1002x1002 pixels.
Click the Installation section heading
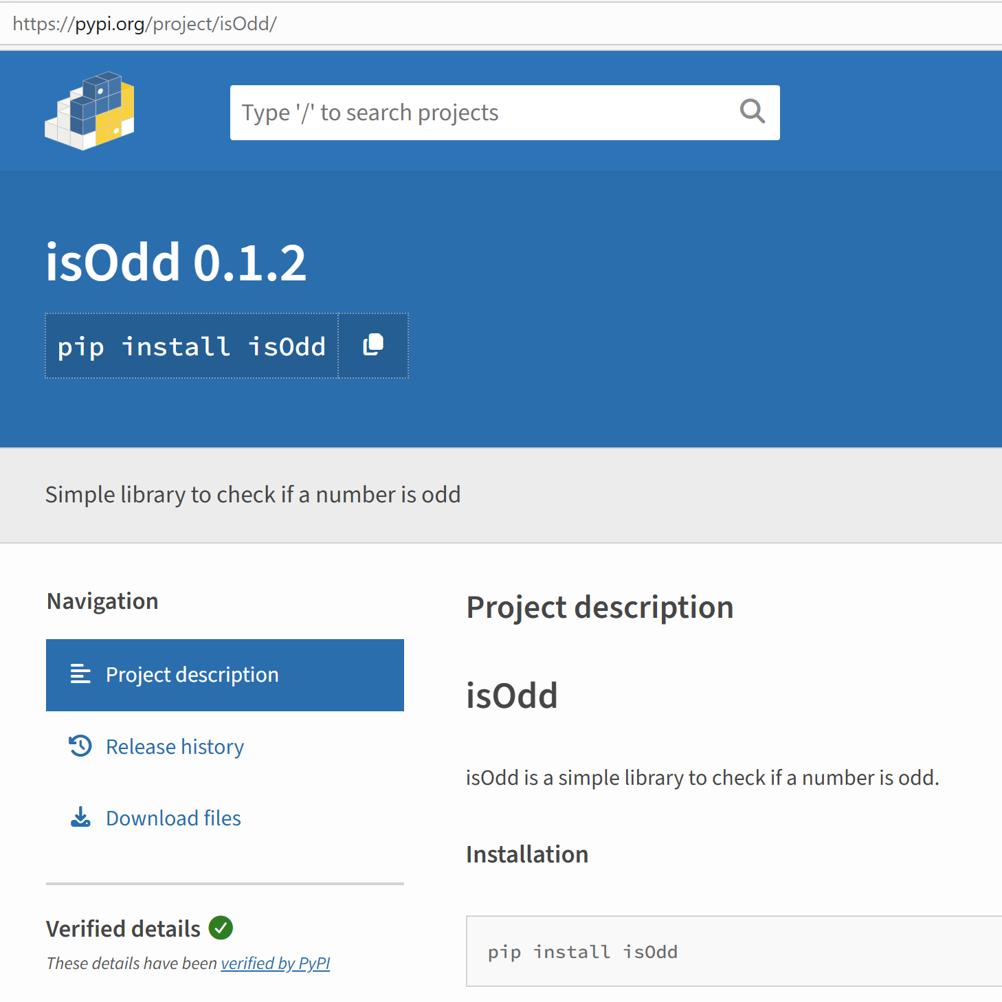click(527, 854)
